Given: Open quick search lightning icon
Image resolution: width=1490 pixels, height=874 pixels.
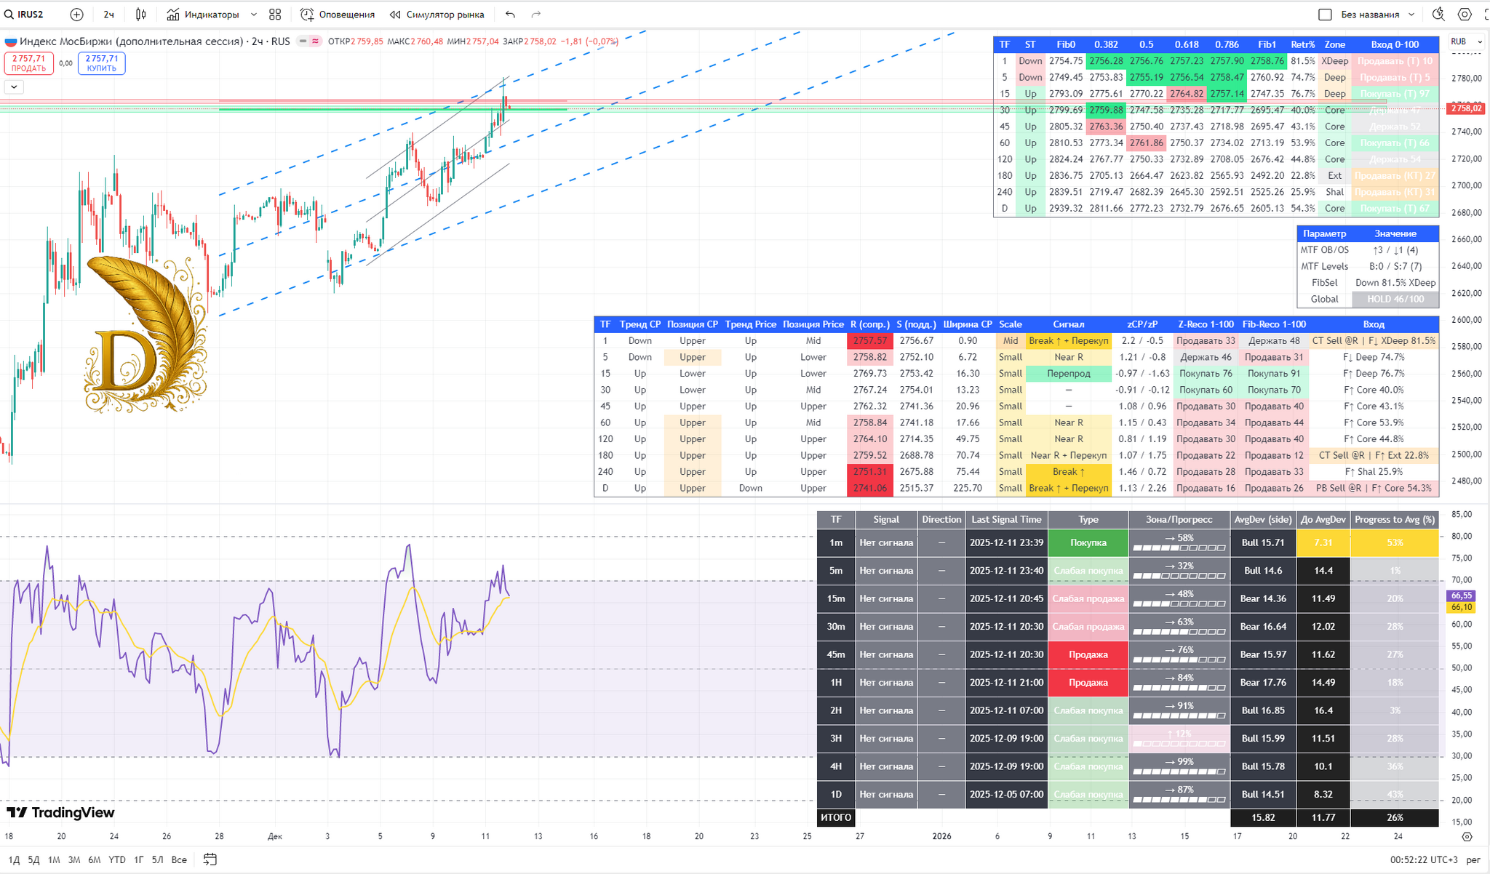Looking at the screenshot, I should click(x=1438, y=15).
